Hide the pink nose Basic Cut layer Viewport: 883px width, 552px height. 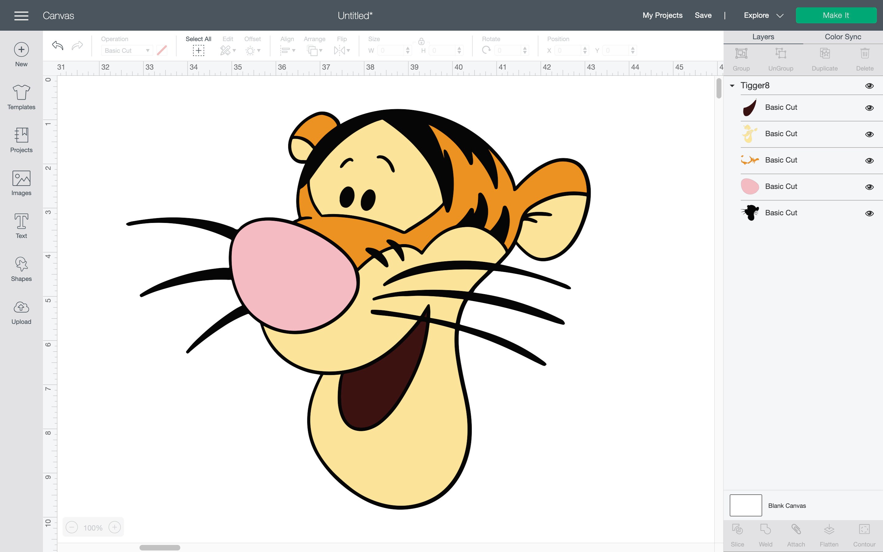tap(869, 187)
